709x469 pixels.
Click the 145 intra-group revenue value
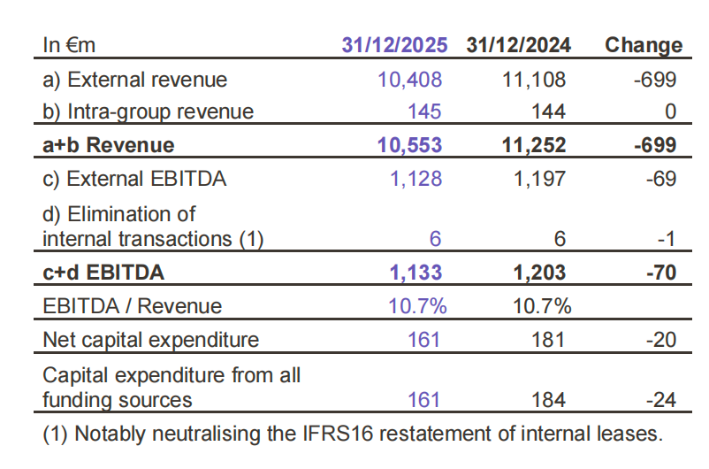click(x=425, y=111)
